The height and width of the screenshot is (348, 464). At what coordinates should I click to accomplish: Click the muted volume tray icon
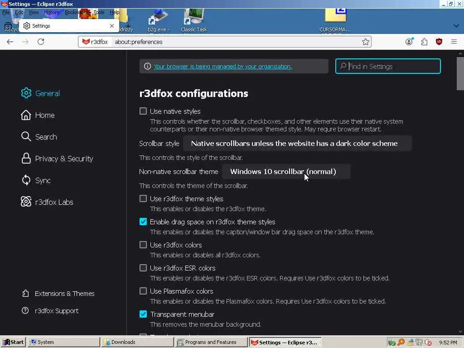click(428, 343)
